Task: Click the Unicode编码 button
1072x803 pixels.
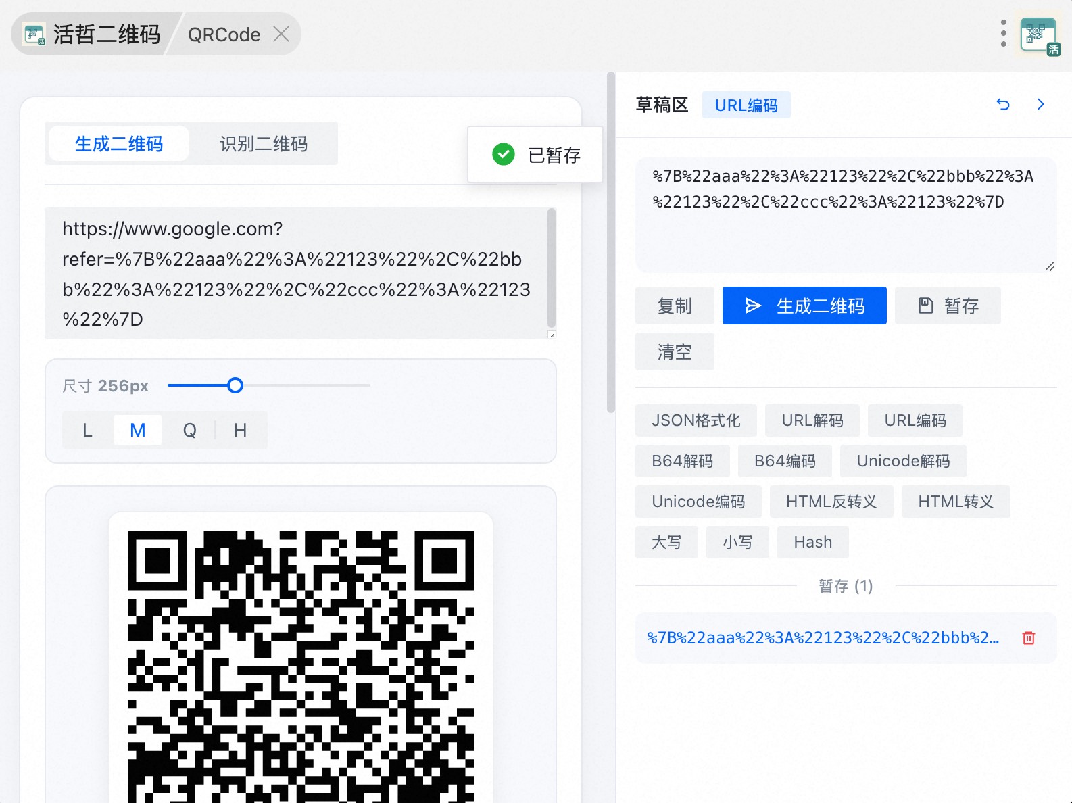Action: (x=698, y=502)
